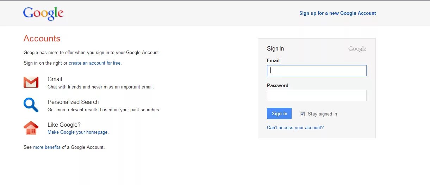Click into the Password field
This screenshot has height=185, width=430.
[x=317, y=95]
